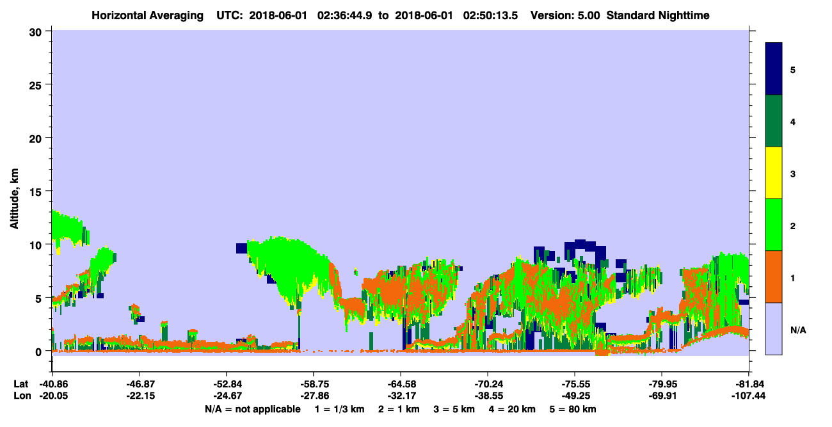Click the latitude value -70.24
The width and height of the screenshot is (832, 427).
[x=488, y=383]
